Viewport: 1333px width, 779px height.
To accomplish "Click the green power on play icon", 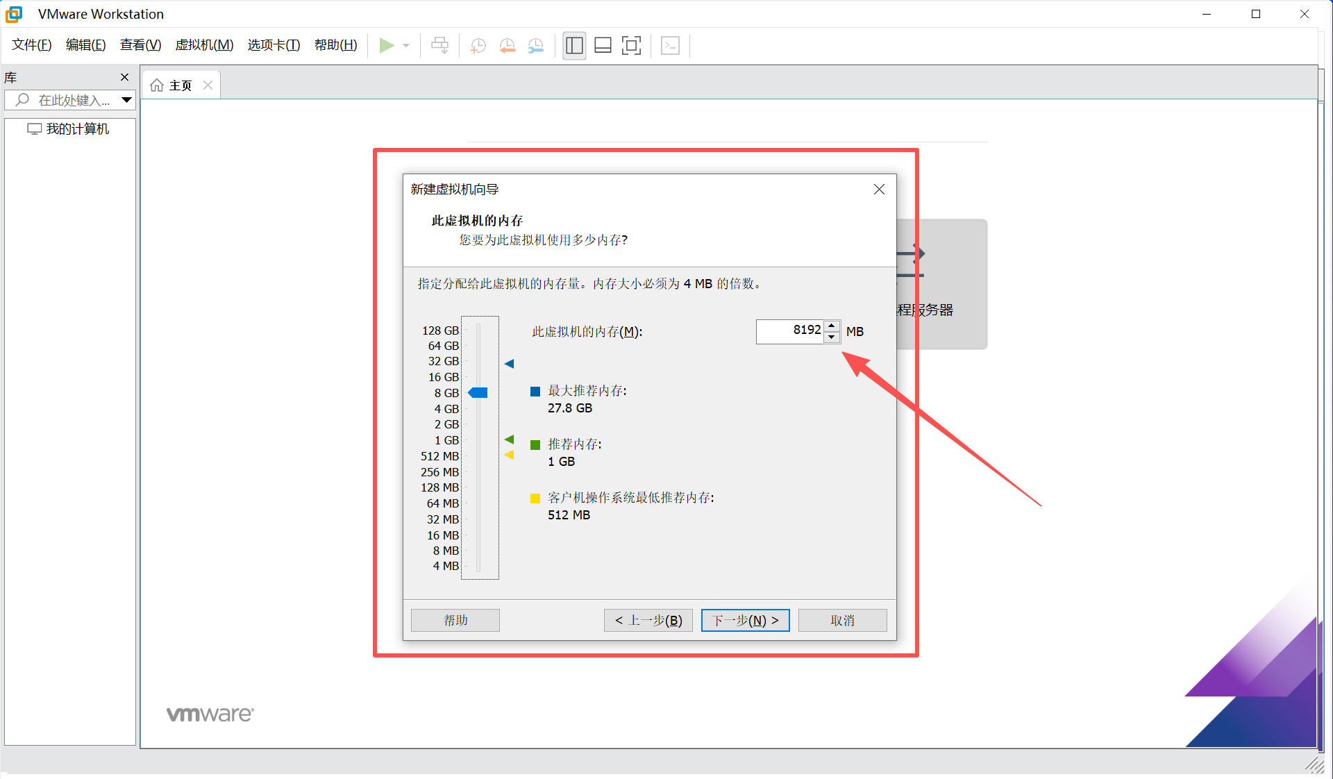I will (386, 46).
